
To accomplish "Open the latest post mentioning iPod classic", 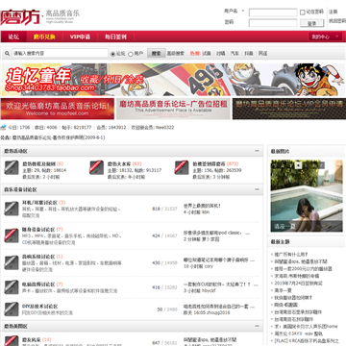I will click(216, 233).
